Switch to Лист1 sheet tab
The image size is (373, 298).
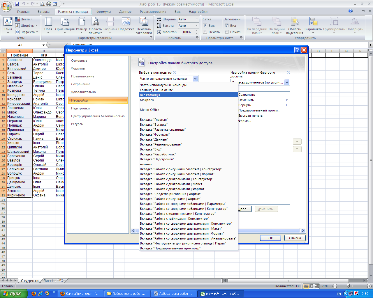tap(48, 281)
